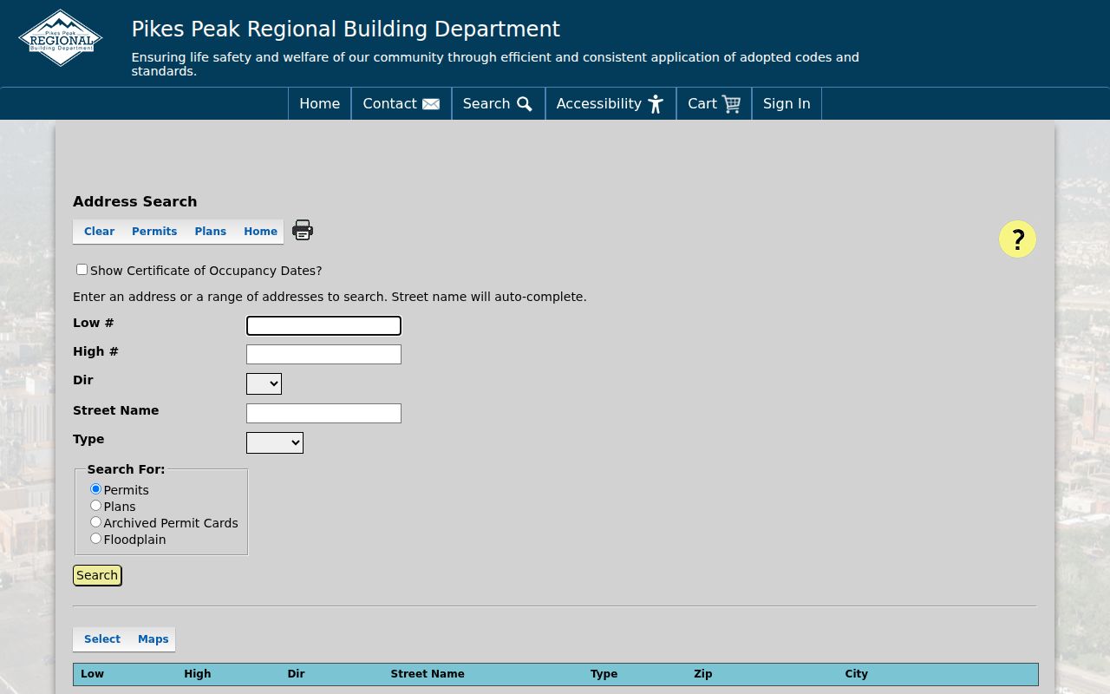This screenshot has width=1110, height=694.
Task: Click the Plans link in Address Search toolbar
Action: click(210, 232)
